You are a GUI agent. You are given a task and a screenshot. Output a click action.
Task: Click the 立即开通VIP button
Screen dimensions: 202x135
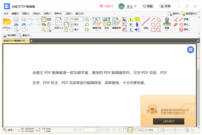coord(168,121)
